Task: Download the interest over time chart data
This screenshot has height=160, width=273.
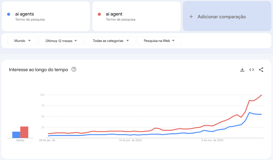Action: coord(242,70)
